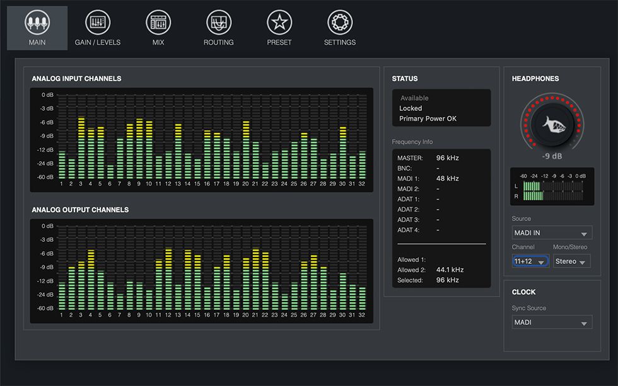Click the 'Primary Power OK' status text
Screen dimensions: 618x386
coord(428,118)
